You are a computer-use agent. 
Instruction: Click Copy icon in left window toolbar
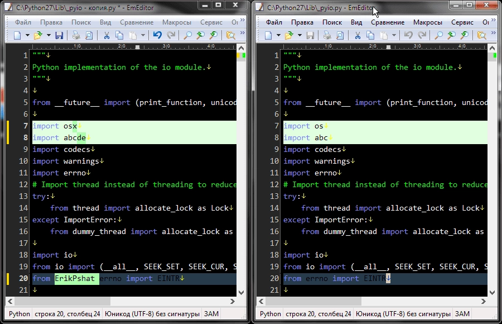[x=119, y=35]
